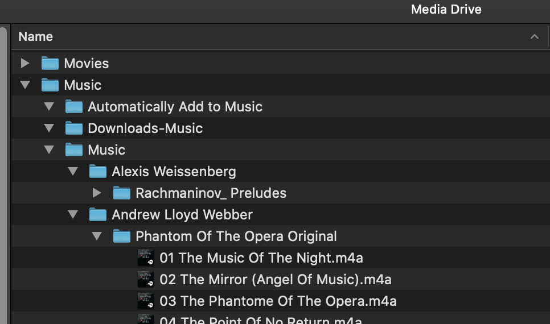This screenshot has width=550, height=324.
Task: Select the Rachmaninov_ Preludes folder icon
Action: tap(122, 193)
